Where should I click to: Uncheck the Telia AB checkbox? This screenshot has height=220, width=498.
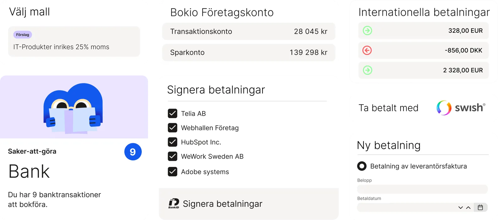coord(173,114)
